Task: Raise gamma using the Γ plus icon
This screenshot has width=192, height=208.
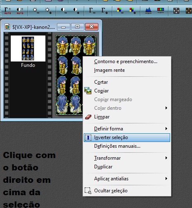Action: (x=104, y=11)
